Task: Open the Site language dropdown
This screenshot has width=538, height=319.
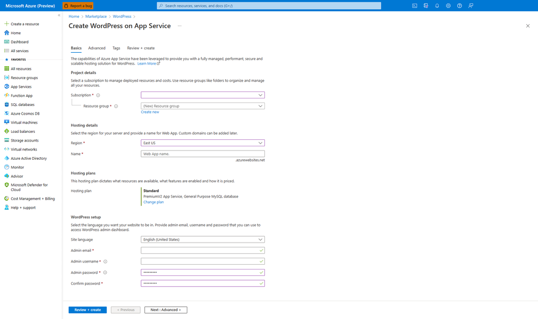Action: click(x=203, y=239)
